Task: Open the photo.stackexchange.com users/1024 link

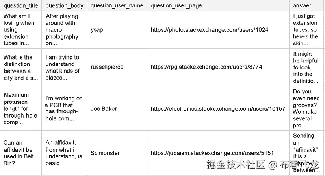Action: [210, 30]
